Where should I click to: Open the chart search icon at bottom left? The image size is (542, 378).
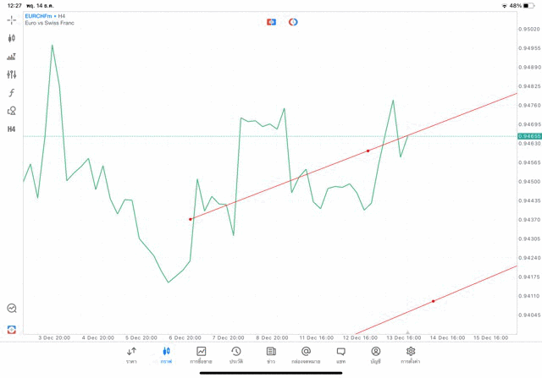click(x=12, y=309)
